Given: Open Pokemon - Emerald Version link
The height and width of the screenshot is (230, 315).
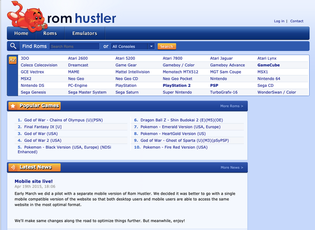Looking at the screenshot, I should pos(181,127).
